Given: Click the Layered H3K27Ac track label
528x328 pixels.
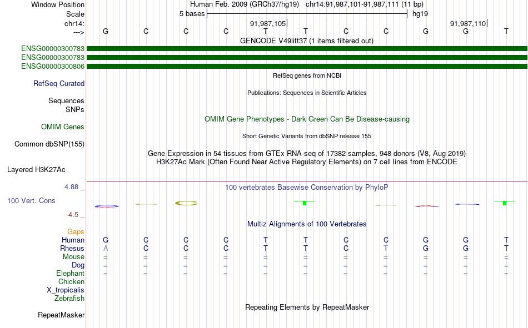Looking at the screenshot, I should [x=36, y=170].
